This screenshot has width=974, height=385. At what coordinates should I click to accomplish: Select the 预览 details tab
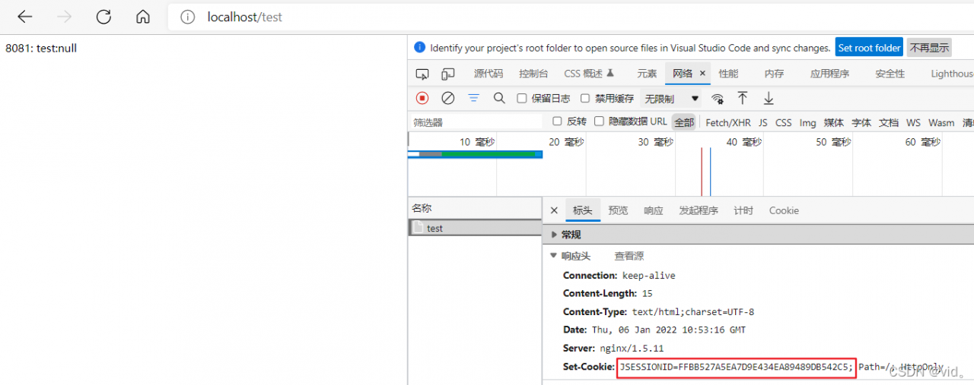[618, 210]
